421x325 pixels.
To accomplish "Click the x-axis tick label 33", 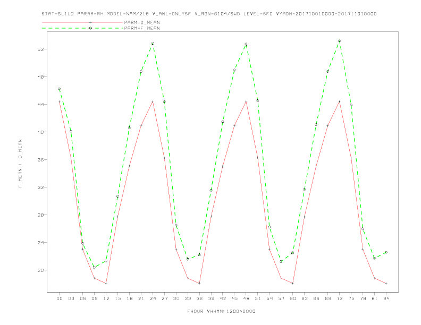I will (188, 298).
